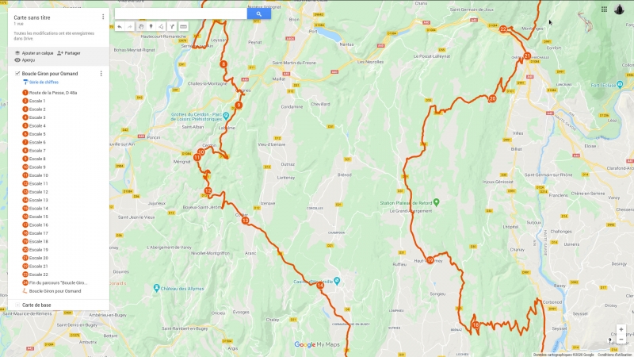Open the Google apps grid icon
Screen dimensions: 634x357
point(604,10)
